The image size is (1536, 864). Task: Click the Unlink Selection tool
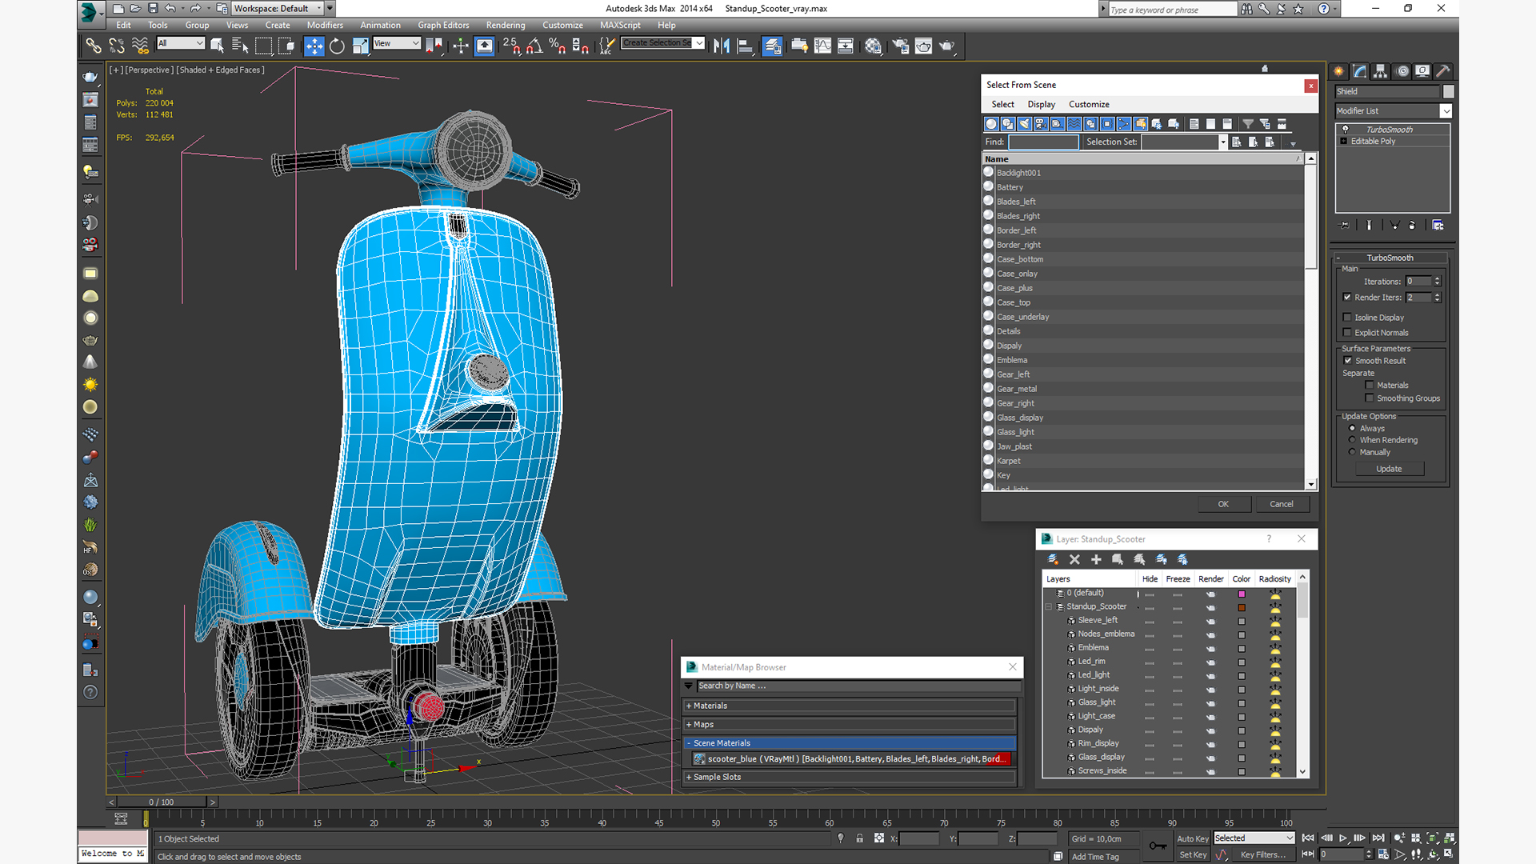point(117,46)
